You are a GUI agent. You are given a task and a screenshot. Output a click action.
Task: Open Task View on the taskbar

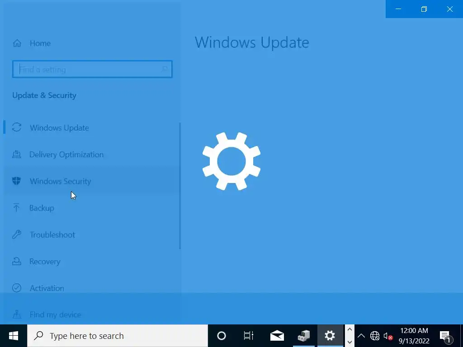248,336
